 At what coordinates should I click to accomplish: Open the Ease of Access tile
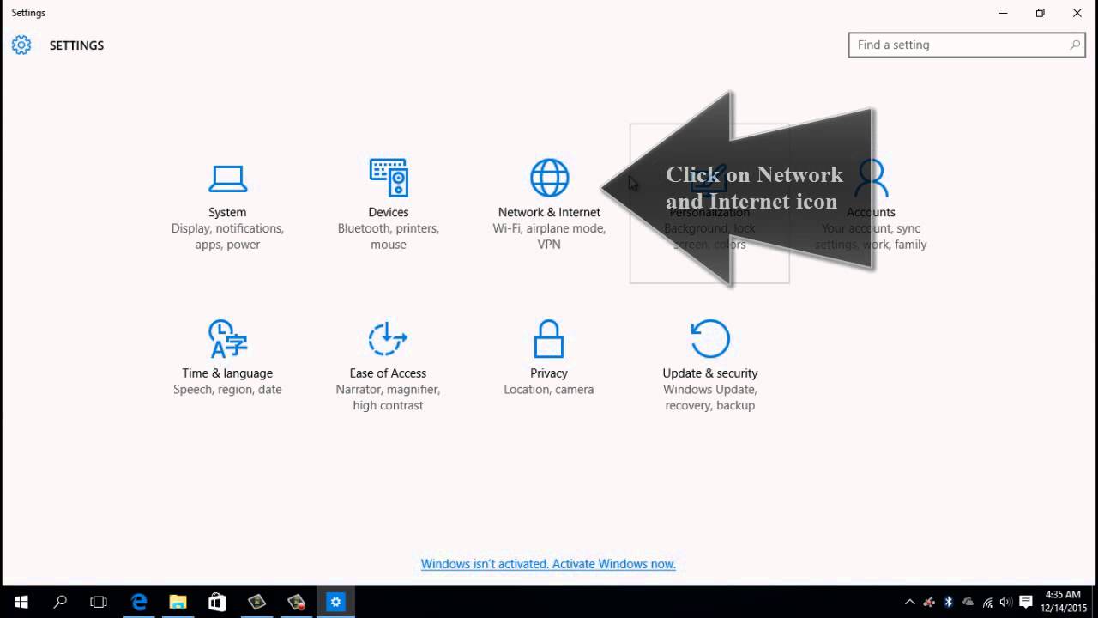[x=388, y=366]
